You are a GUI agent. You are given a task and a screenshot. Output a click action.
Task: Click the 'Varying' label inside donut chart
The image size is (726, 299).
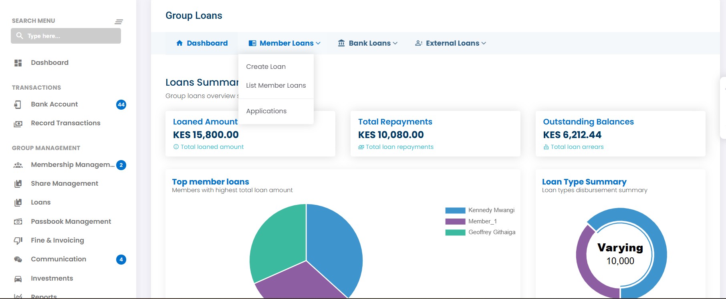[620, 248]
